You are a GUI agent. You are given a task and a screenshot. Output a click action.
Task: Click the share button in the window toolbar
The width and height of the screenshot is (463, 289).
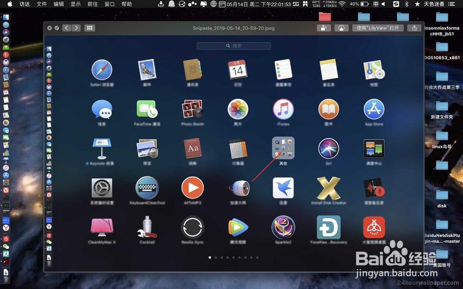point(414,28)
